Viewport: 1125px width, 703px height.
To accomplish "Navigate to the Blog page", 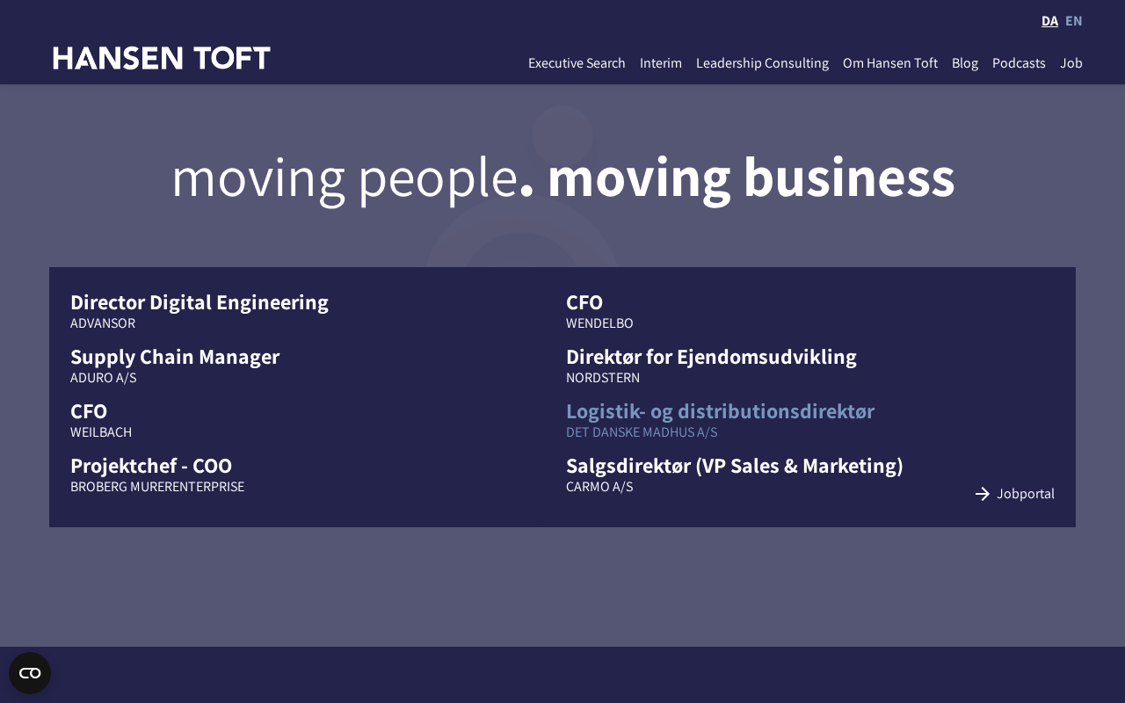I will pos(965,63).
